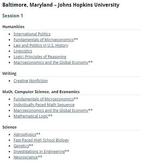
Task: Click the Humanities section heading
Action: [x=14, y=27]
